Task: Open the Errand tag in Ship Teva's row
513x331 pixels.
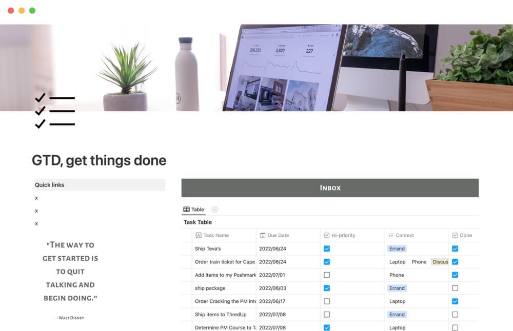Action: tap(397, 249)
